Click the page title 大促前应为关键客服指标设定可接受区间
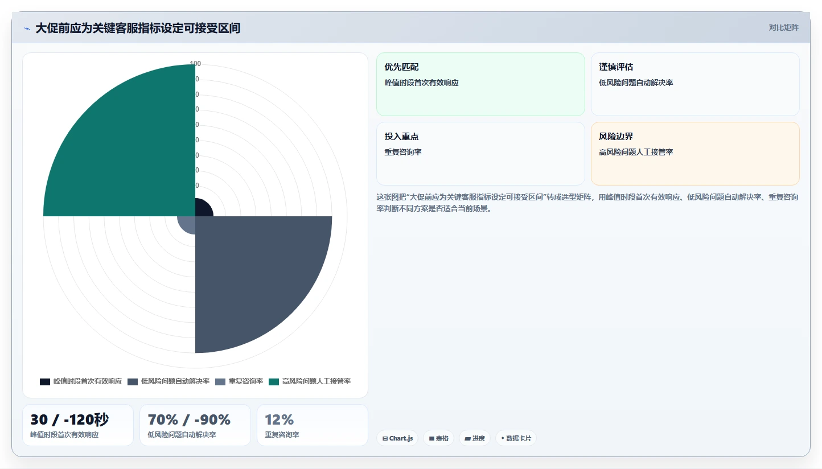822x469 pixels. (x=138, y=28)
